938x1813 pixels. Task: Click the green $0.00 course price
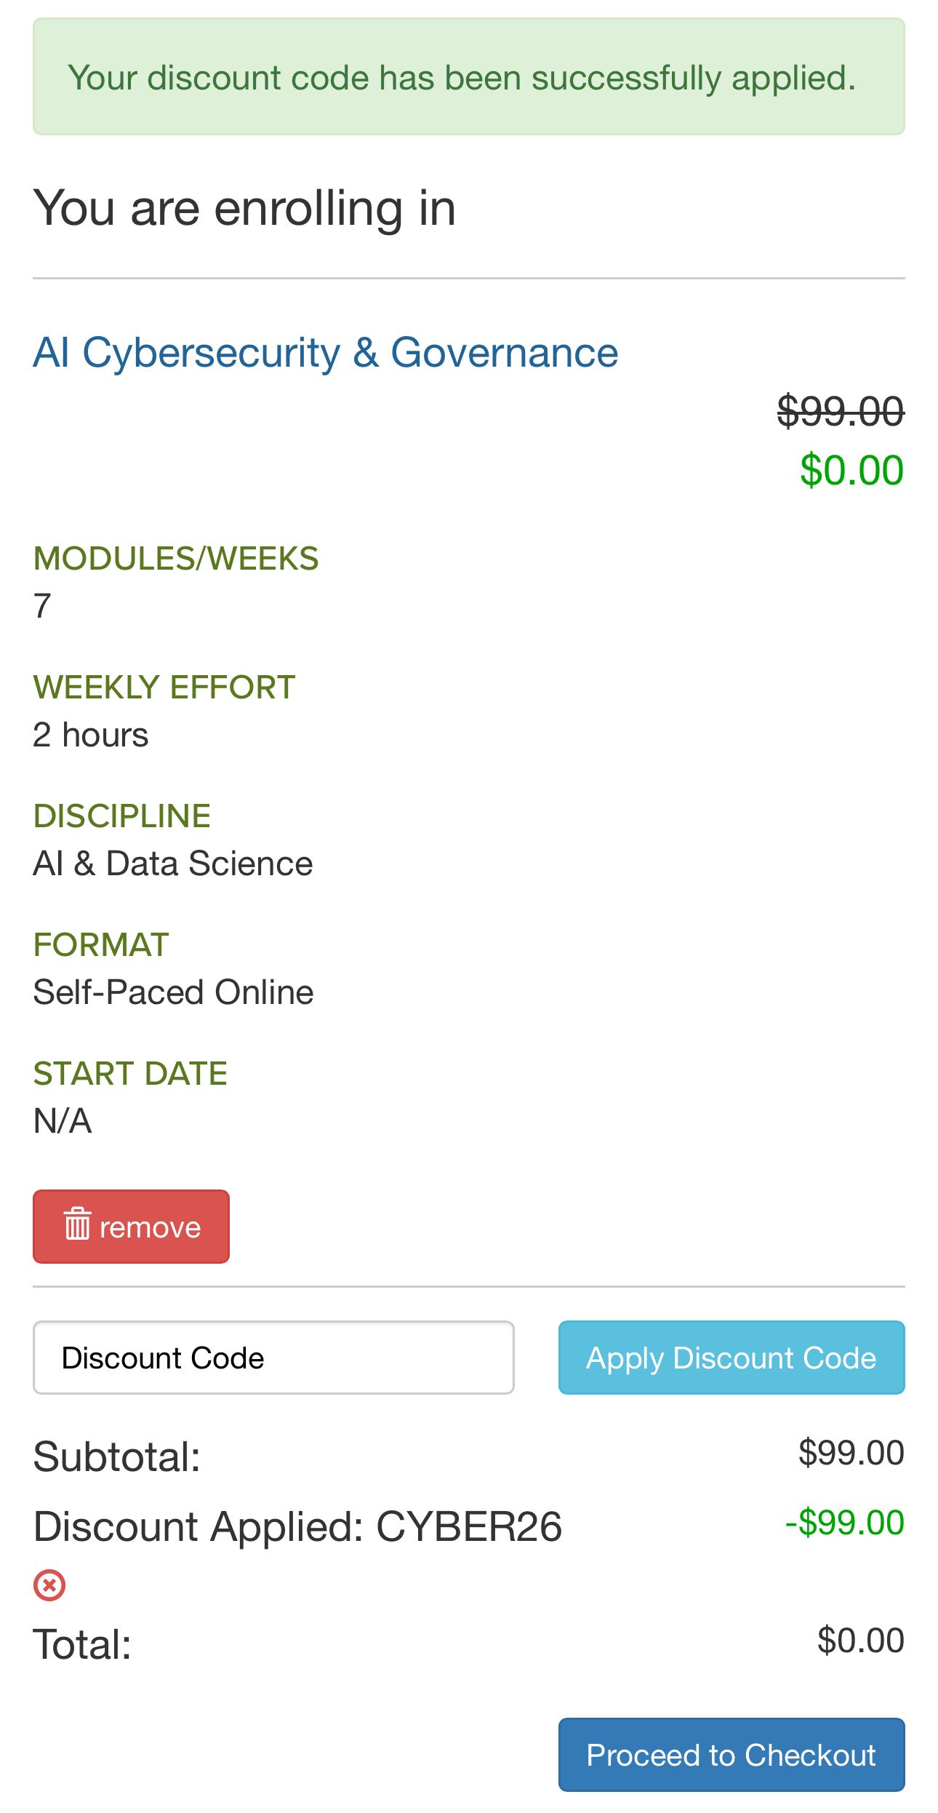click(851, 470)
